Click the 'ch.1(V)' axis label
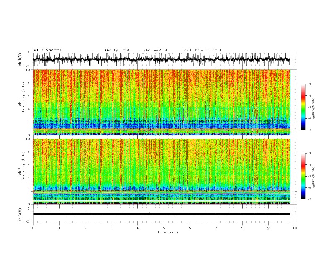 (20, 59)
